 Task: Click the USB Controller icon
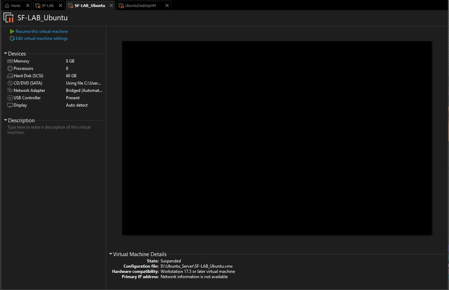(10, 98)
